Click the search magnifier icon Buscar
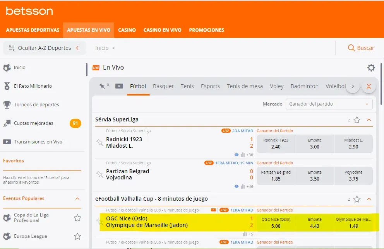Viewport: 384px width, 249px height. coord(351,48)
